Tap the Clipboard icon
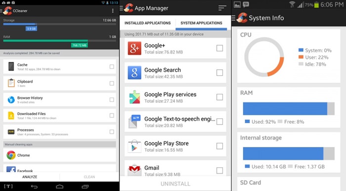Screen dimensions: 346x191 [x=11, y=83]
